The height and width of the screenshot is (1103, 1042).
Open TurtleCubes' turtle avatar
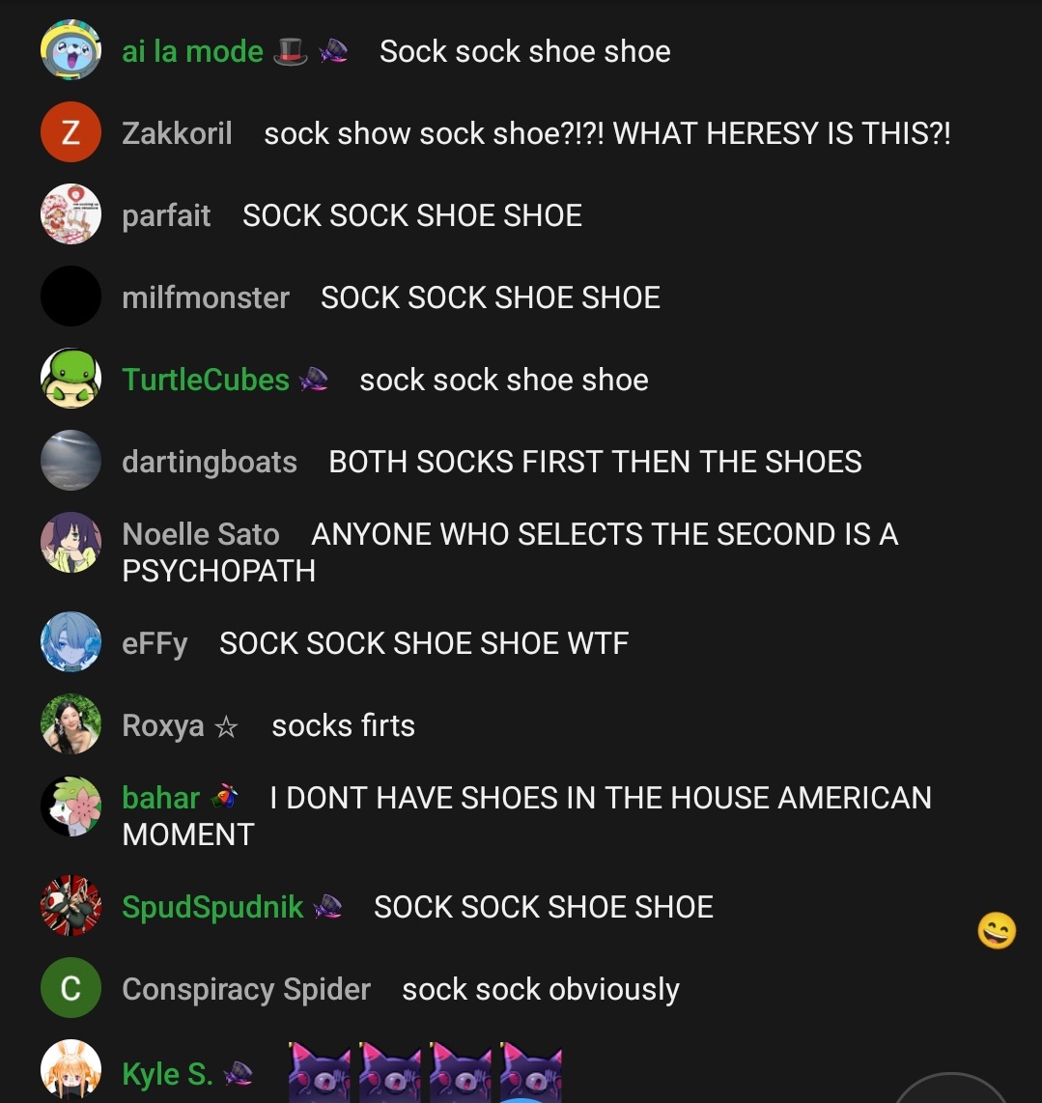click(x=70, y=379)
